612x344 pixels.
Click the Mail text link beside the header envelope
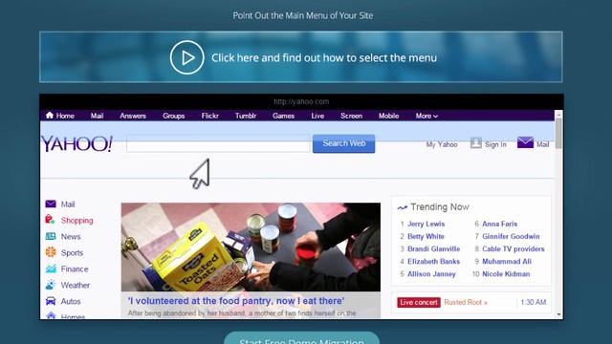[x=542, y=144]
